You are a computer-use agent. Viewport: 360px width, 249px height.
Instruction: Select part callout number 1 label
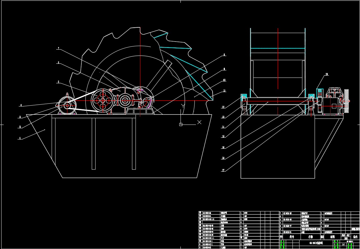click(20, 139)
